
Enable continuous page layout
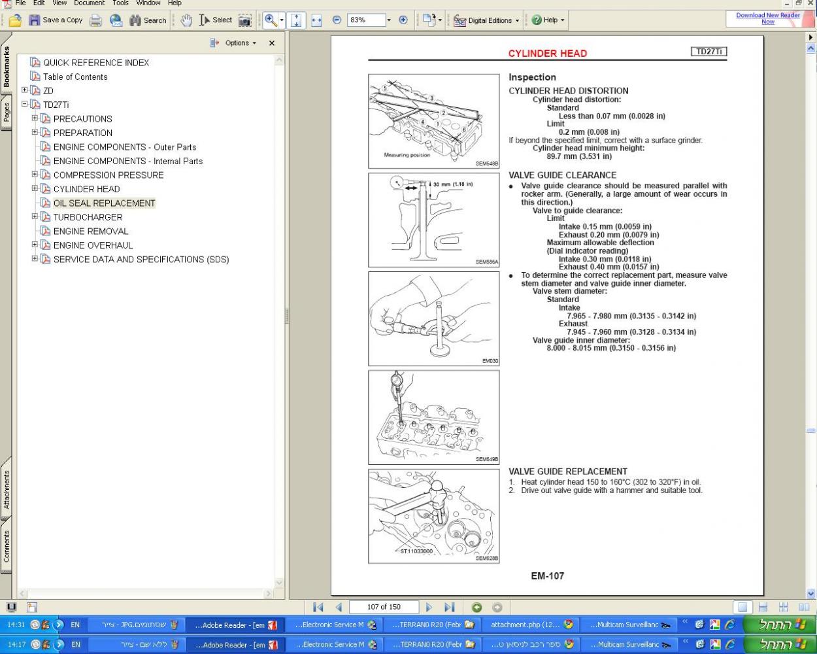point(763,607)
